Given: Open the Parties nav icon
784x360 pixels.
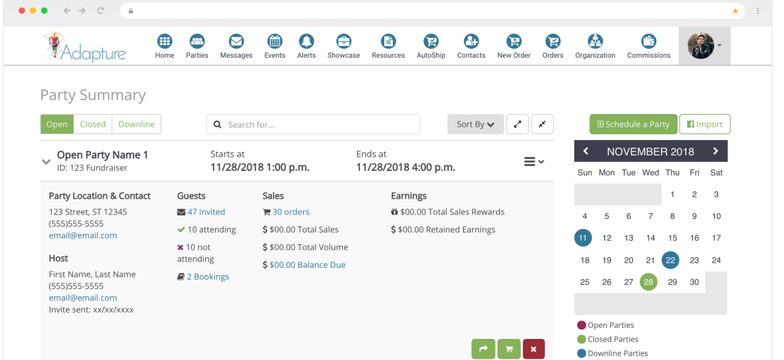Looking at the screenshot, I should pos(197,42).
